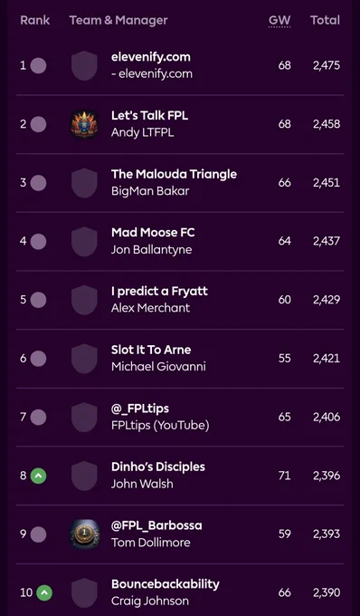Tap the rank 1 unchanged status circle
The image size is (360, 616).
click(38, 65)
